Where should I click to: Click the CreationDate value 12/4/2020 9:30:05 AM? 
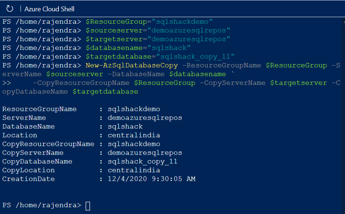(151, 179)
